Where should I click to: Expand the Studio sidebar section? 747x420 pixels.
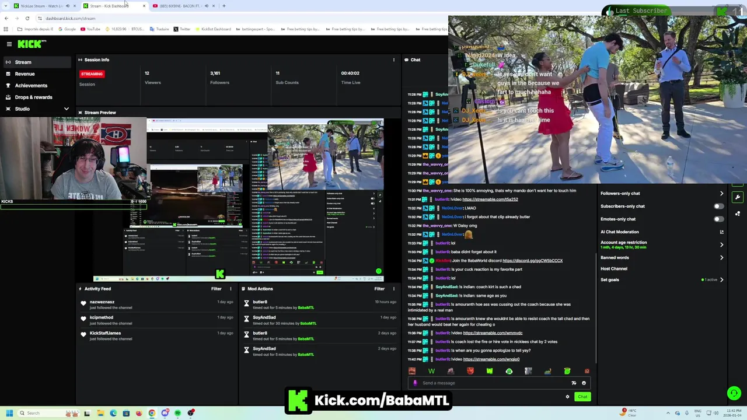click(x=66, y=109)
